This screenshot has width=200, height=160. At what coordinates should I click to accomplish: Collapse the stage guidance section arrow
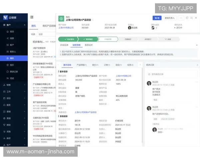(197, 45)
